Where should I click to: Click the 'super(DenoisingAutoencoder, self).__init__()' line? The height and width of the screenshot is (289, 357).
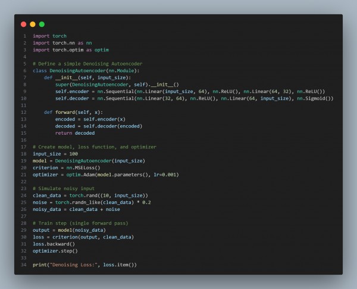(117, 85)
